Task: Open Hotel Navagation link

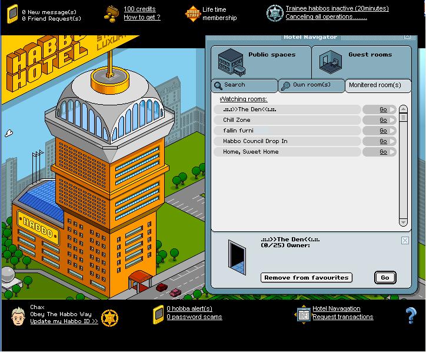Action: pos(337,308)
